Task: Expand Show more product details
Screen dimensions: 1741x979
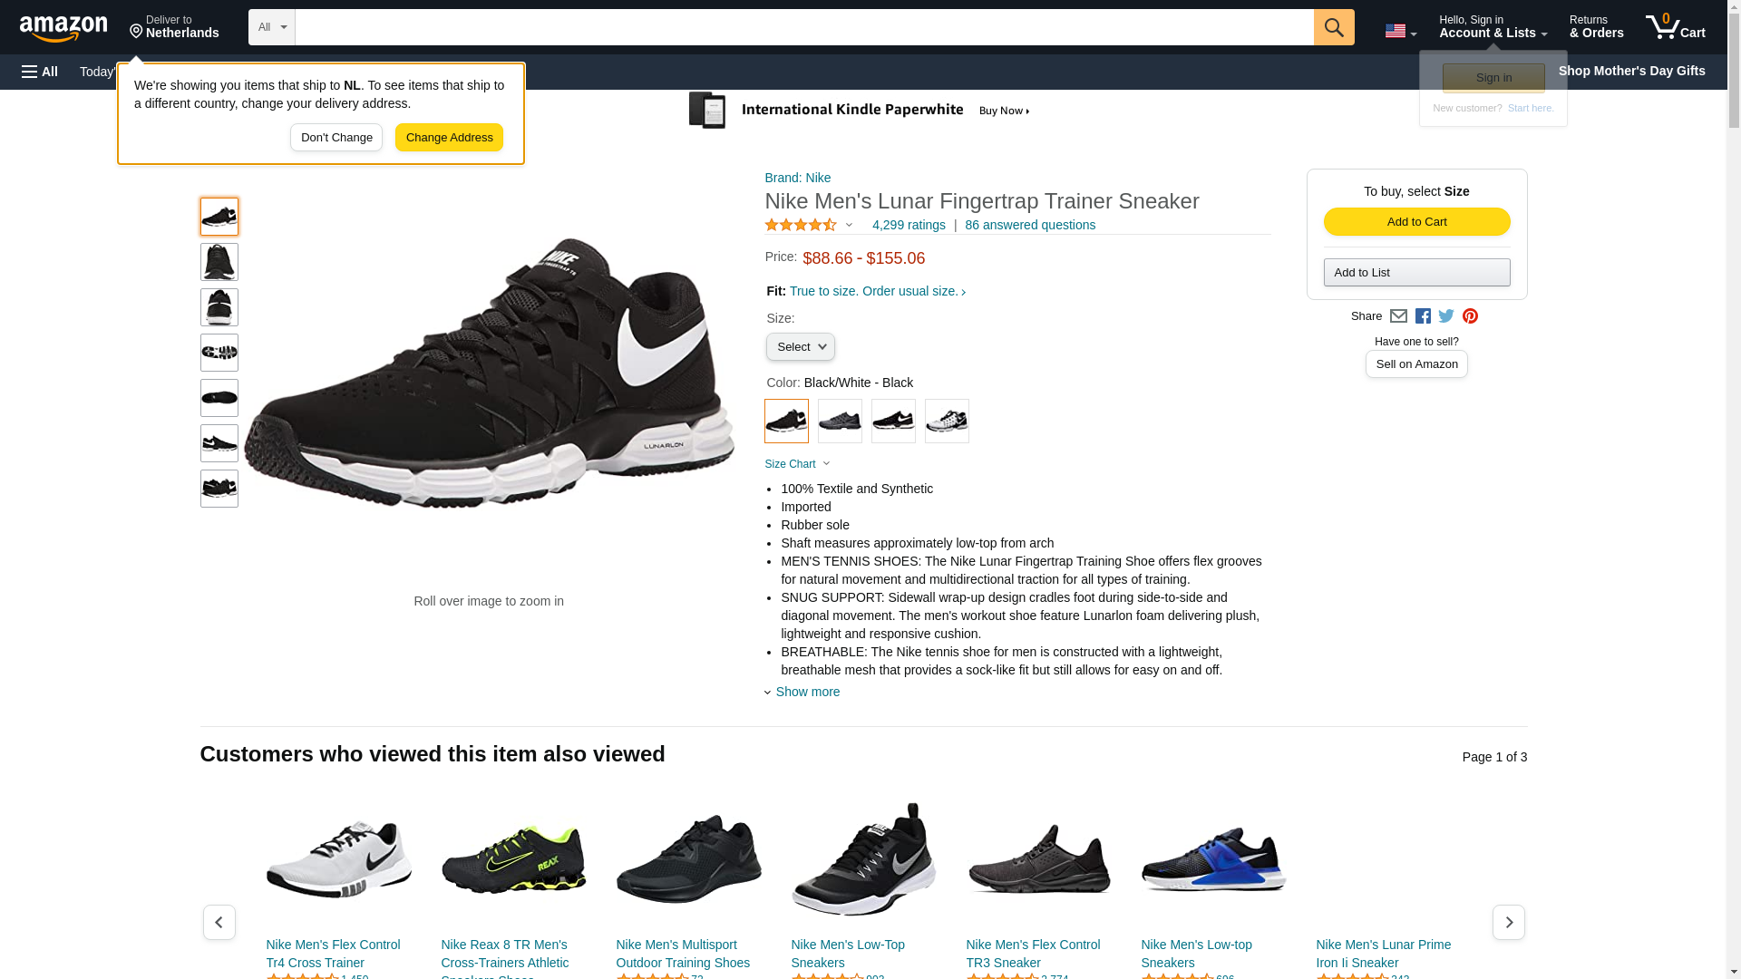Action: [806, 692]
